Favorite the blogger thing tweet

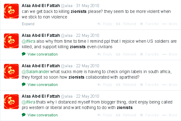click(x=149, y=115)
